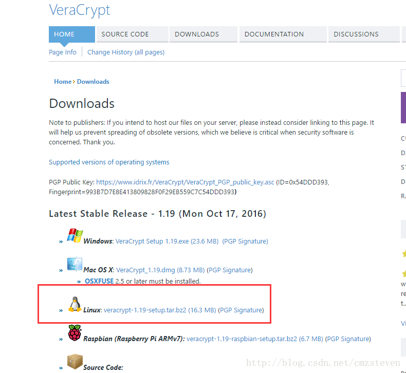406x373 pixels.
Task: Open the Page Info link
Action: pos(63,52)
